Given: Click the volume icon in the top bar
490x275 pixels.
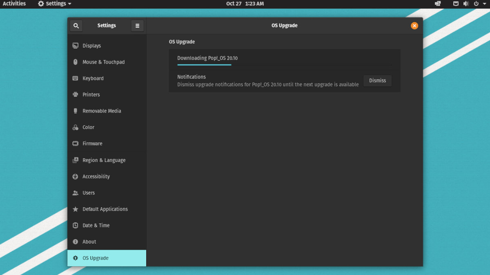Looking at the screenshot, I should (466, 4).
